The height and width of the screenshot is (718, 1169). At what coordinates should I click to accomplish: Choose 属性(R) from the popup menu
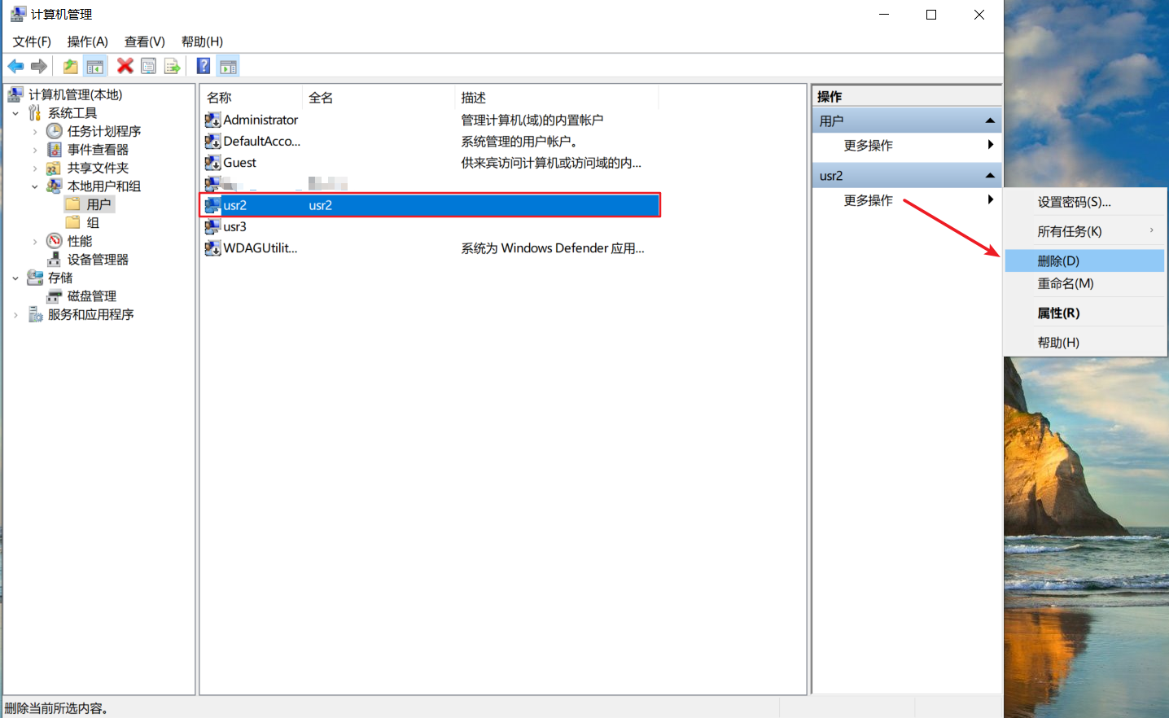(1085, 313)
